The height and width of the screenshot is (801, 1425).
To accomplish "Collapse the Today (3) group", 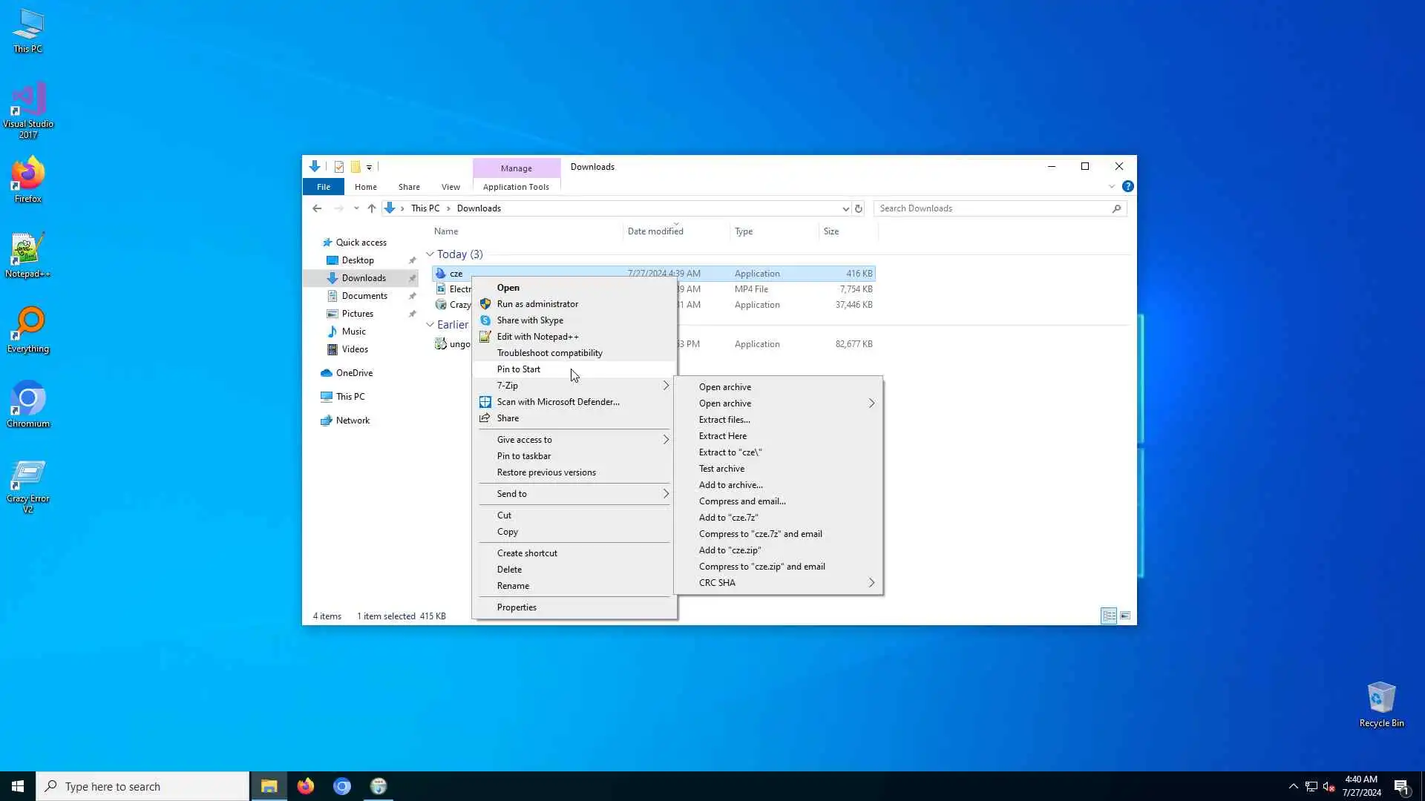I will [x=430, y=254].
